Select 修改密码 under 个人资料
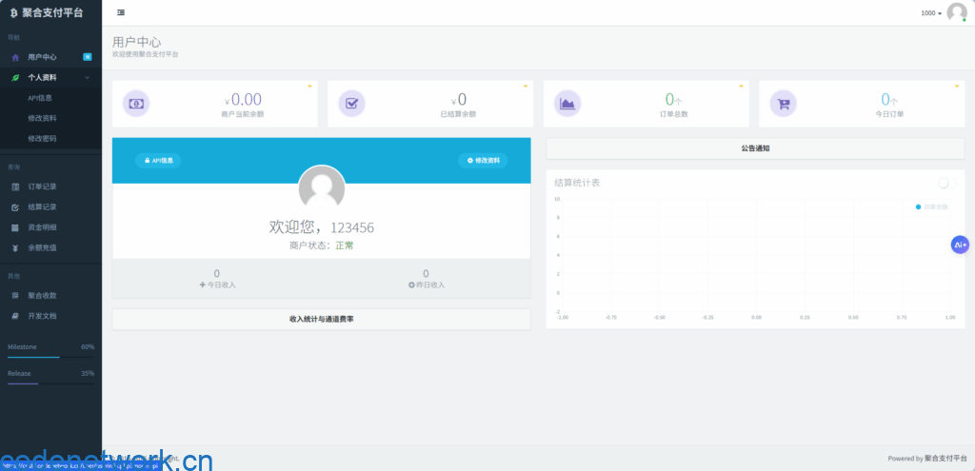 (x=42, y=138)
